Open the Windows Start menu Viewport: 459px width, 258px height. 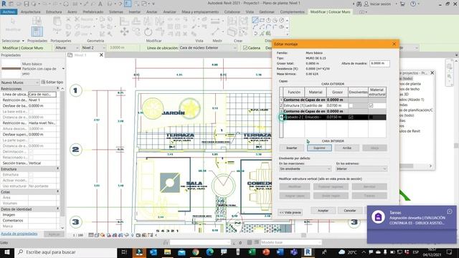[6, 252]
